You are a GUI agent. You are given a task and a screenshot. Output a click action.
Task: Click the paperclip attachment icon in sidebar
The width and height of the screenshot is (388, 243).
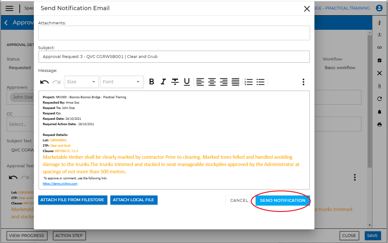379,86
